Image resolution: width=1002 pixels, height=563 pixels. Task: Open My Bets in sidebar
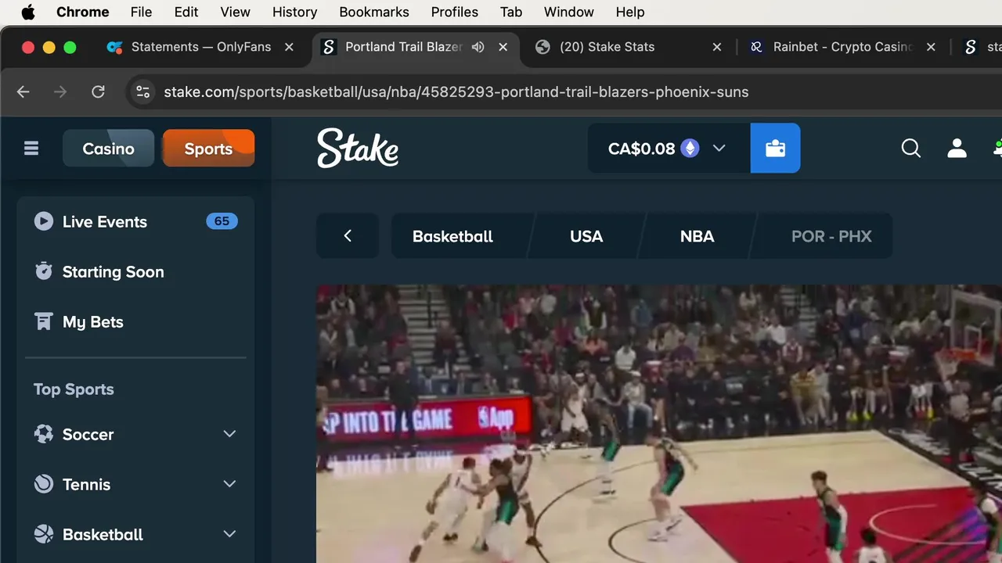[135, 322]
